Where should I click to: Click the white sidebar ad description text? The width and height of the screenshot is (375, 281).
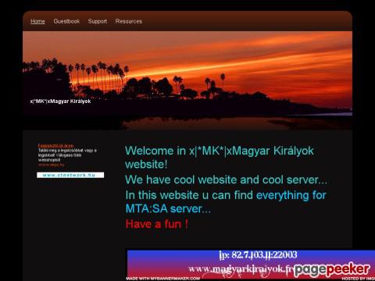coord(67,155)
